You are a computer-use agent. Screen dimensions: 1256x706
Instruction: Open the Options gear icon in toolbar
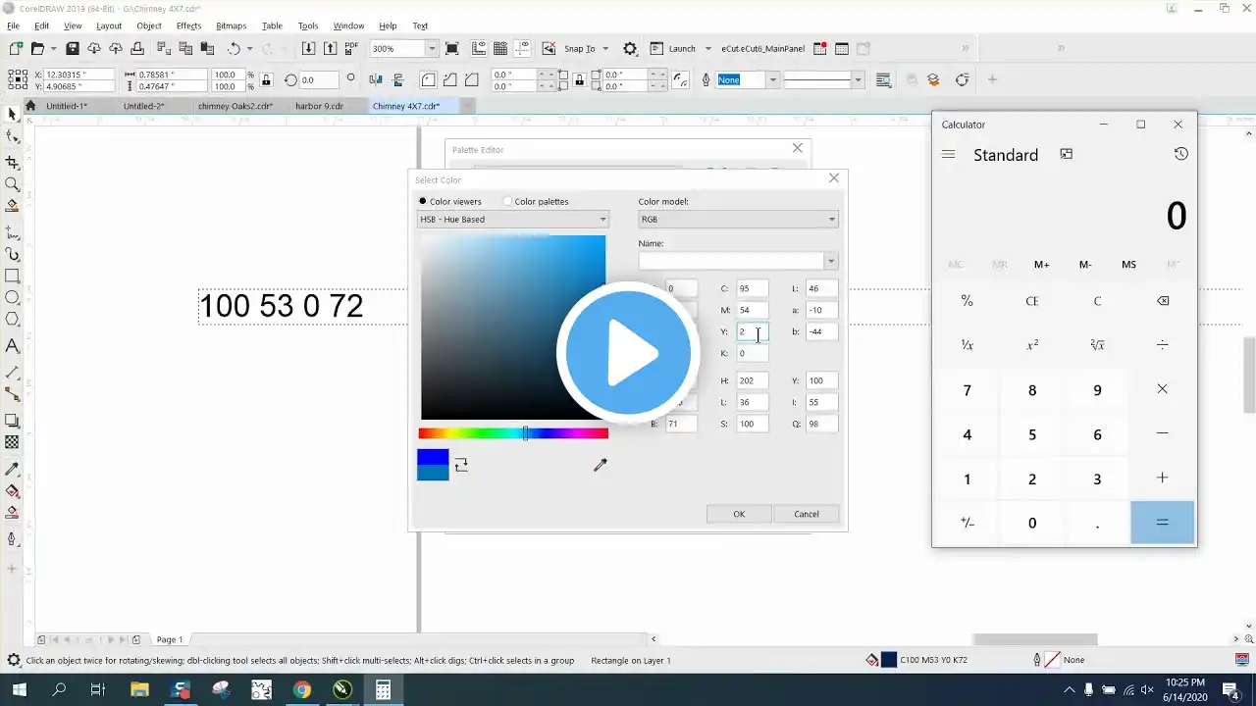(630, 49)
